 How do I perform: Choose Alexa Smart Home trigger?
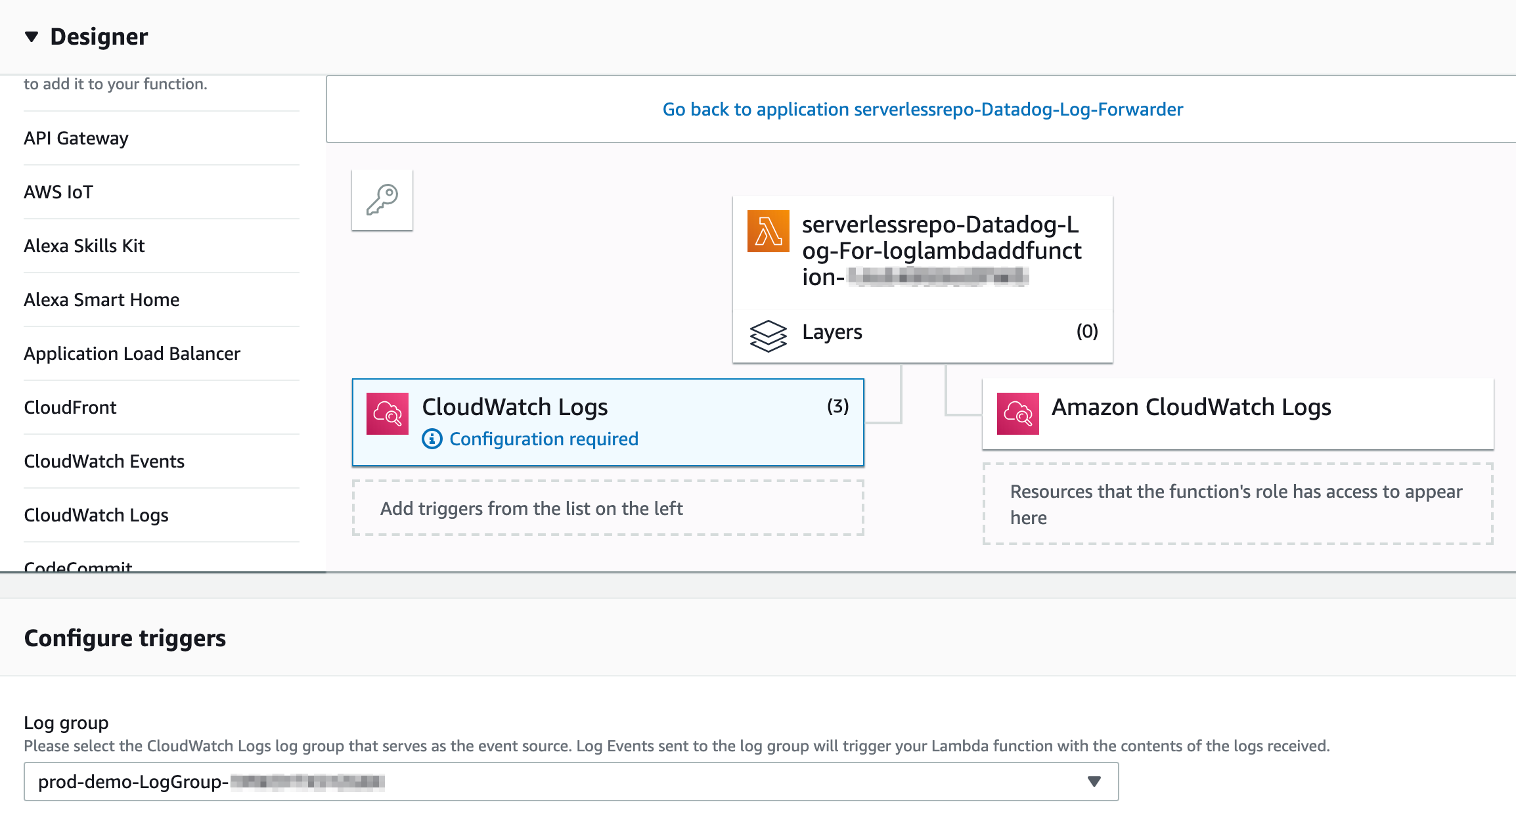tap(162, 299)
